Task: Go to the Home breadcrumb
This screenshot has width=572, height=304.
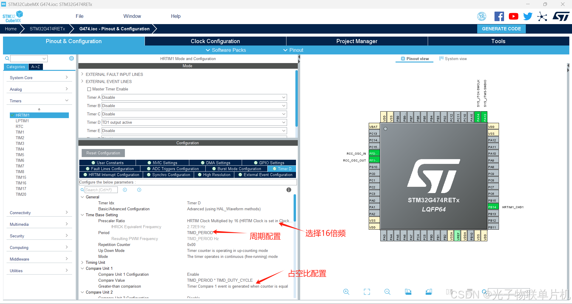Action: point(11,29)
